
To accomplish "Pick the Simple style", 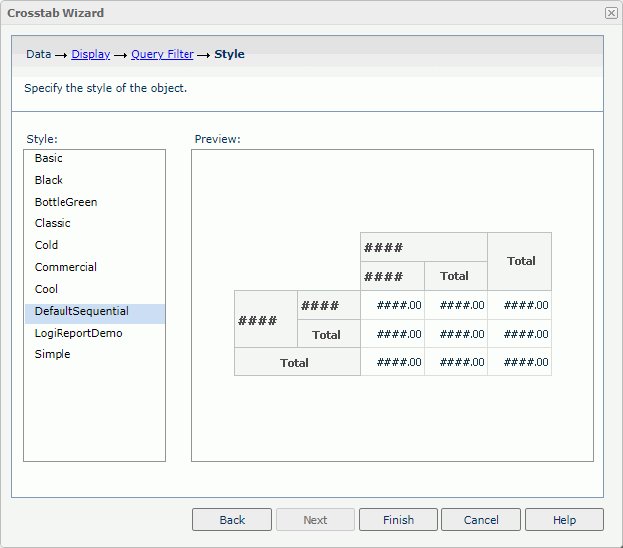I will coord(94,354).
